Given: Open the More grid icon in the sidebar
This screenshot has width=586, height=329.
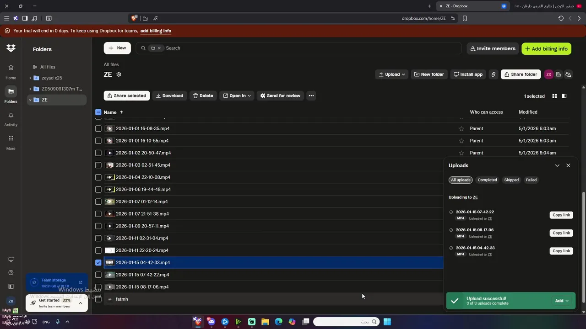Looking at the screenshot, I should pos(11,138).
